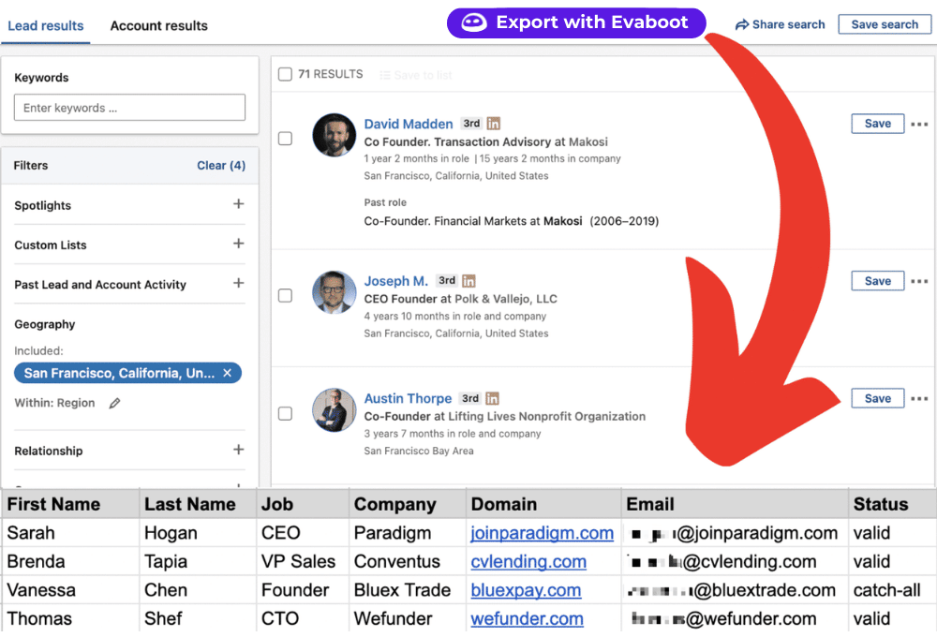Click inside the Enter keywords field
The height and width of the screenshot is (637, 937).
pos(129,107)
